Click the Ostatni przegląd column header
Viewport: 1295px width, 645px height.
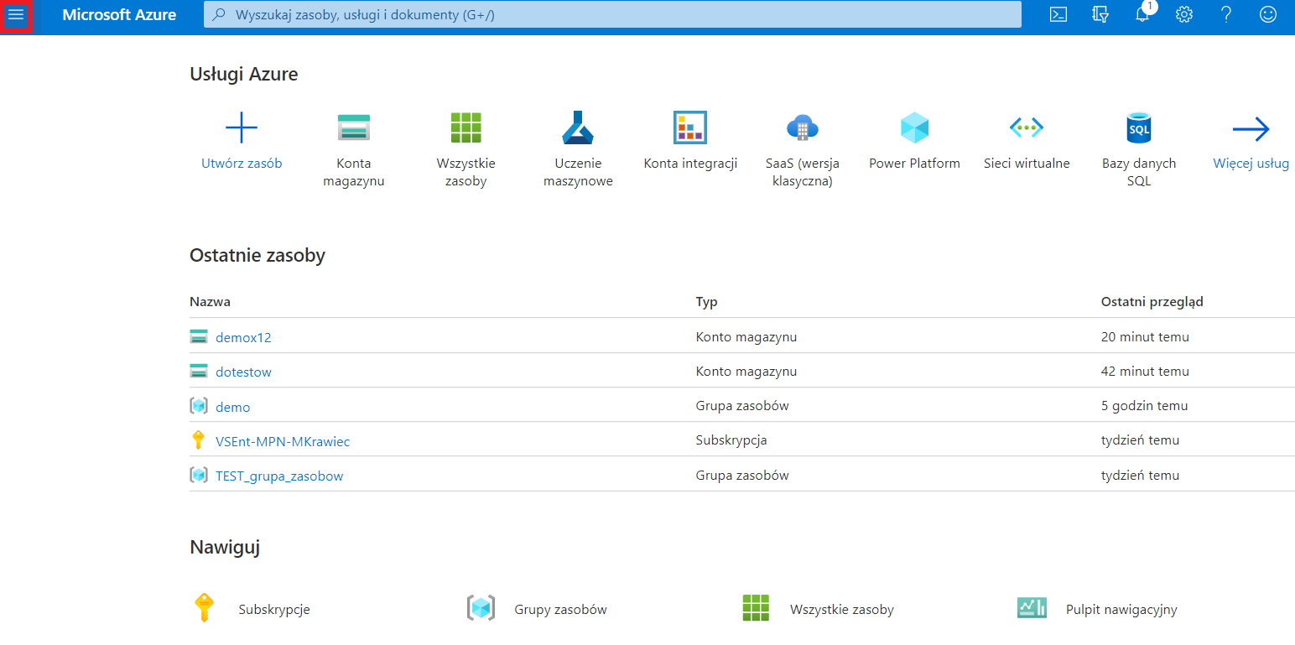click(1152, 301)
